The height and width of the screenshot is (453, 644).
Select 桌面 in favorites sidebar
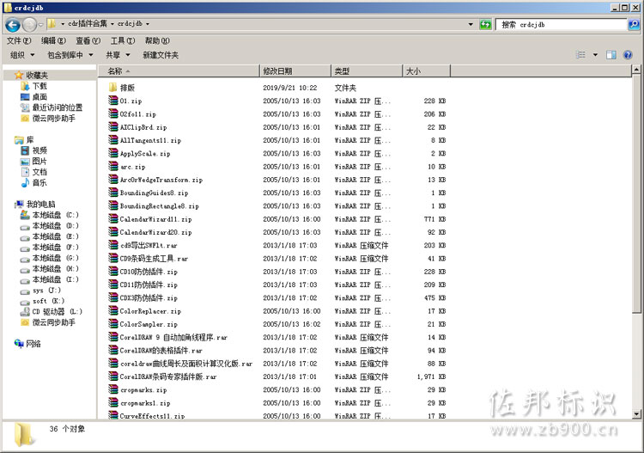[39, 97]
